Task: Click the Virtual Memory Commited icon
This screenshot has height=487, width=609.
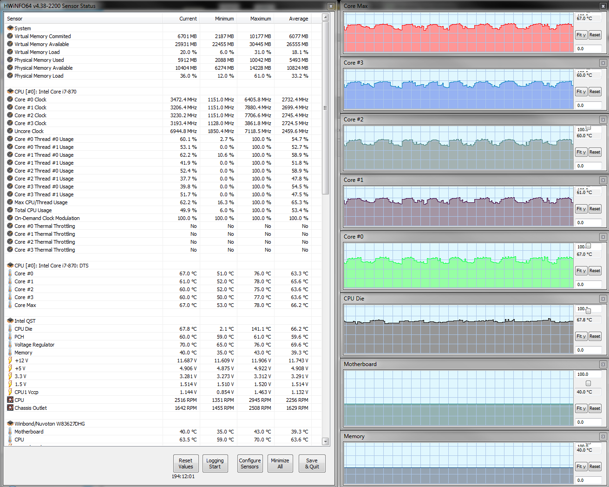Action: 10,36
